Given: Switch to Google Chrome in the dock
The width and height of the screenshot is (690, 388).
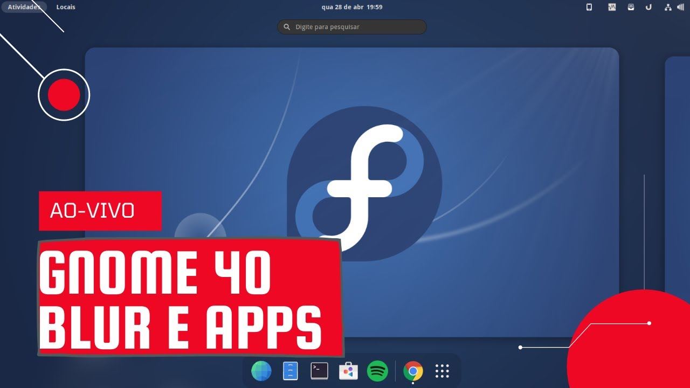Looking at the screenshot, I should [413, 371].
